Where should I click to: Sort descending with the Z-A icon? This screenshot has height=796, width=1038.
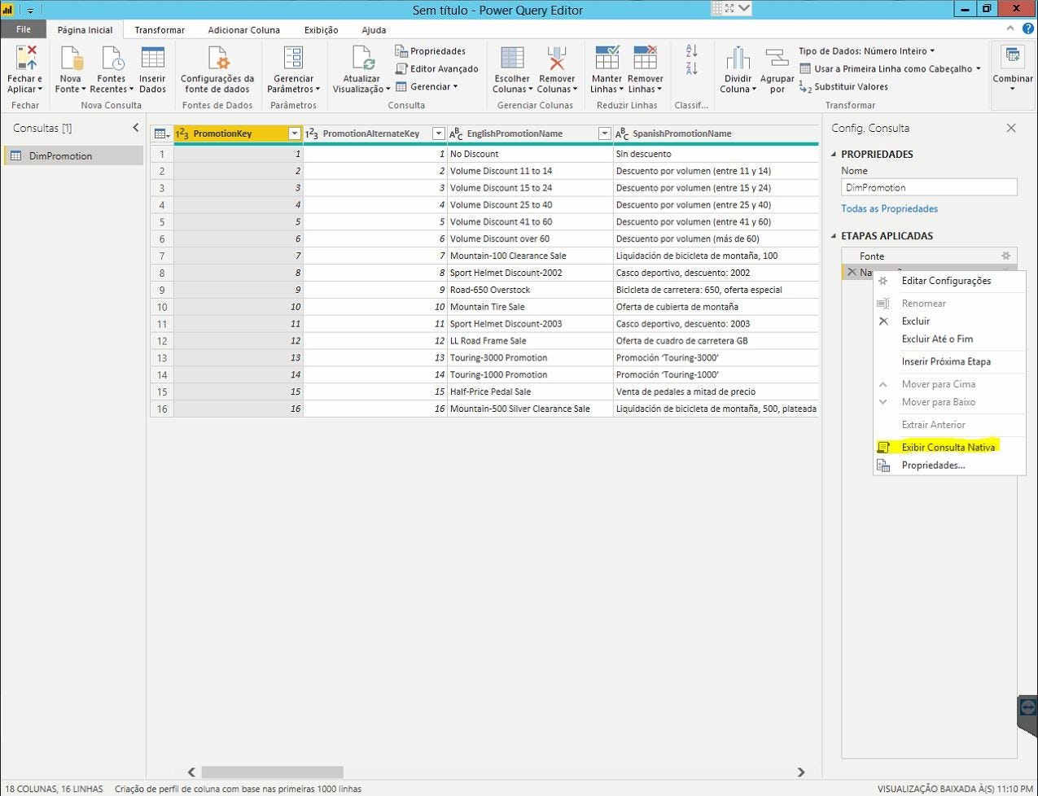pyautogui.click(x=692, y=68)
